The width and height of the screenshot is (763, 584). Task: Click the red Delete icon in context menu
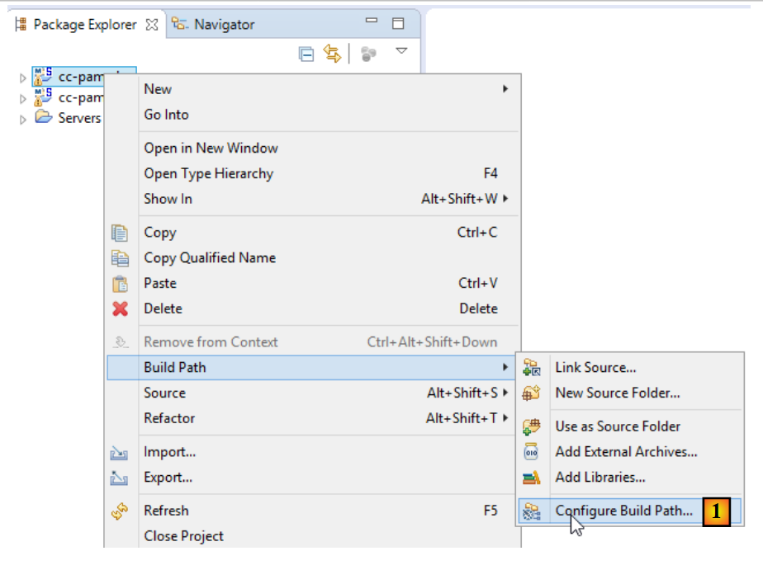click(x=121, y=308)
